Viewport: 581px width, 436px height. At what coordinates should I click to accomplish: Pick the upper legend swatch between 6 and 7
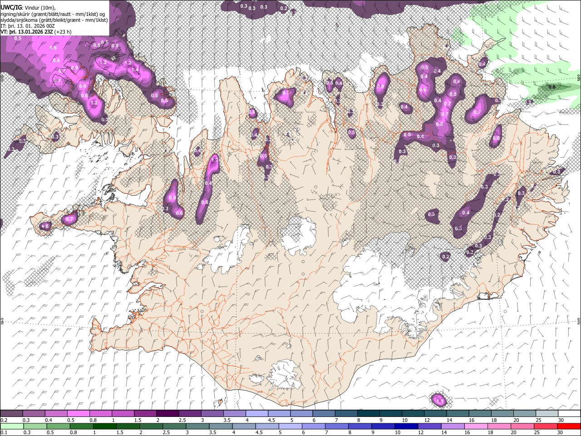pyautogui.click(x=323, y=414)
